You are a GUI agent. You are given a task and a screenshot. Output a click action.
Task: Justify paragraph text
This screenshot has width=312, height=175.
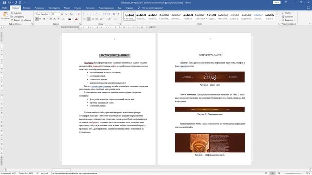tap(97, 19)
